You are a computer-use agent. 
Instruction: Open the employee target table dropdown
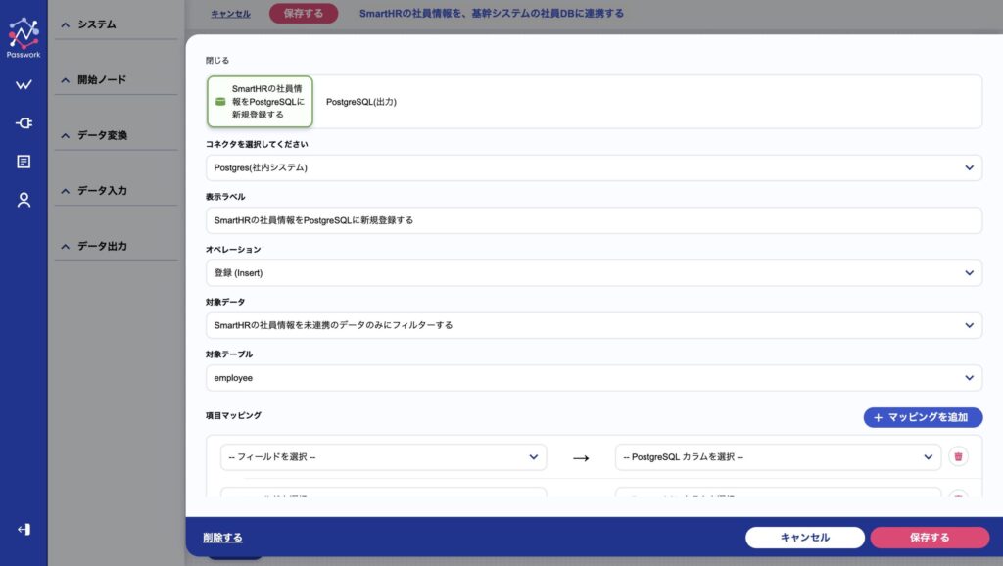point(594,377)
